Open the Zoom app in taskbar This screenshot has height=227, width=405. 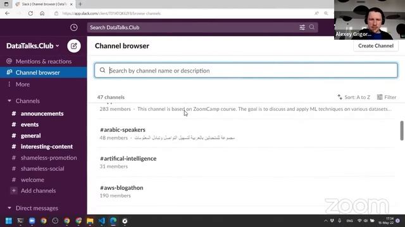(32, 221)
